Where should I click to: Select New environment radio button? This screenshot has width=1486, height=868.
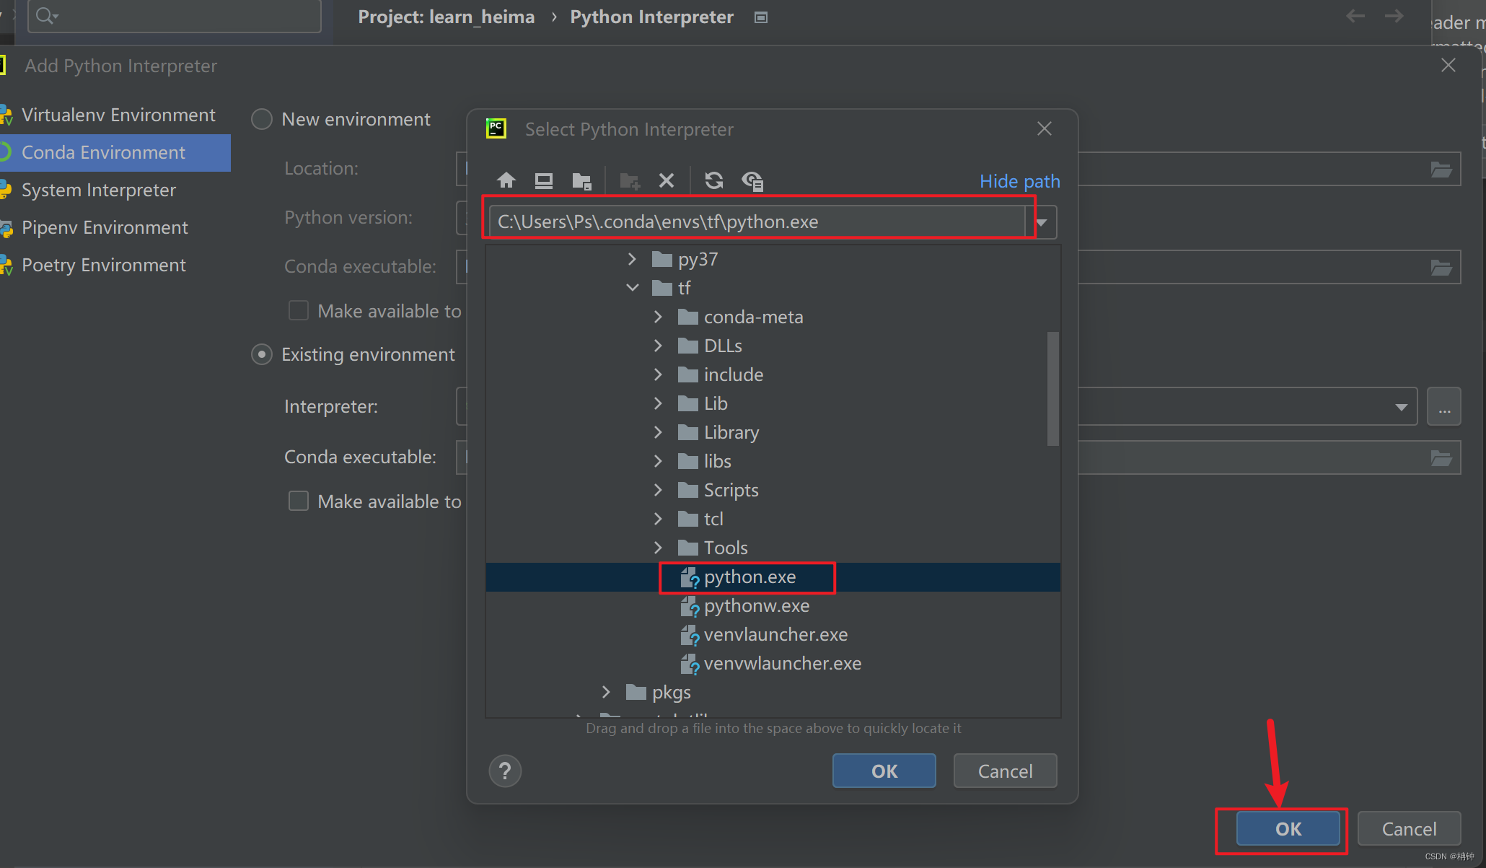pyautogui.click(x=261, y=119)
